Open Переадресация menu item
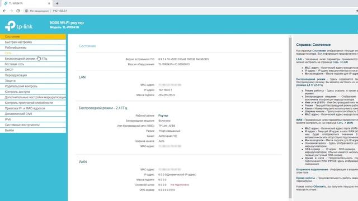The image size is (358, 201). coord(33,75)
